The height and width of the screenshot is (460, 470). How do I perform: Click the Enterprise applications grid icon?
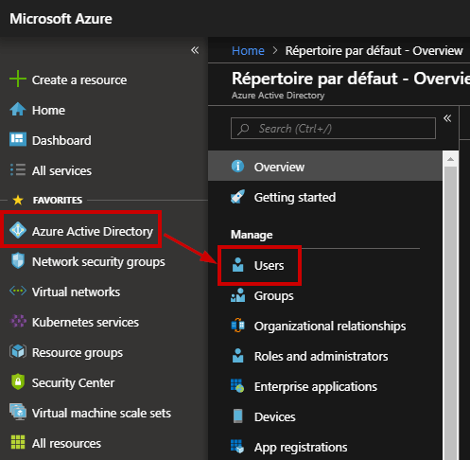tap(237, 386)
